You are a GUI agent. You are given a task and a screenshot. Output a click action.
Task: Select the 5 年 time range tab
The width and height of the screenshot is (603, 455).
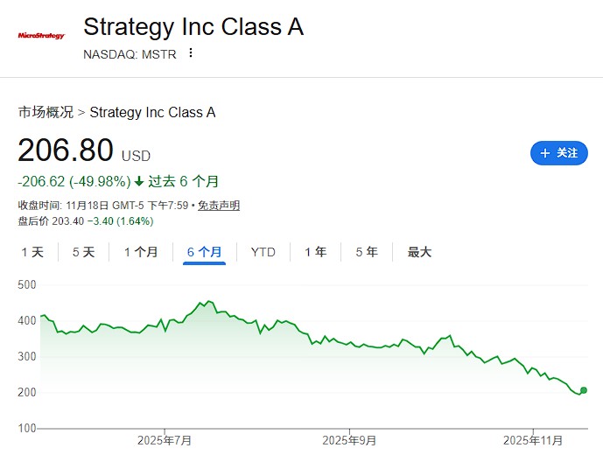[x=367, y=252]
